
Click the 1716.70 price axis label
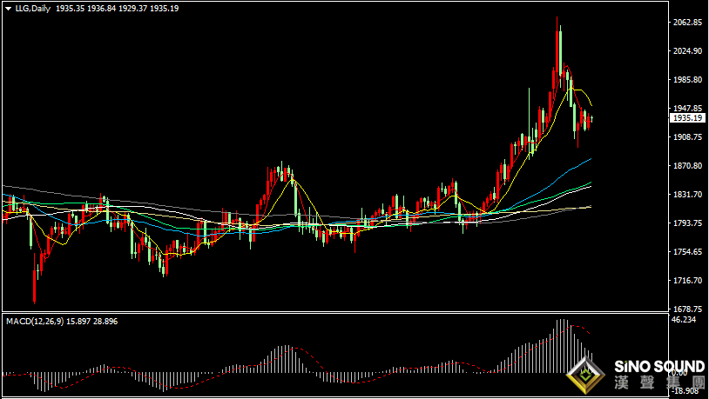click(x=688, y=280)
